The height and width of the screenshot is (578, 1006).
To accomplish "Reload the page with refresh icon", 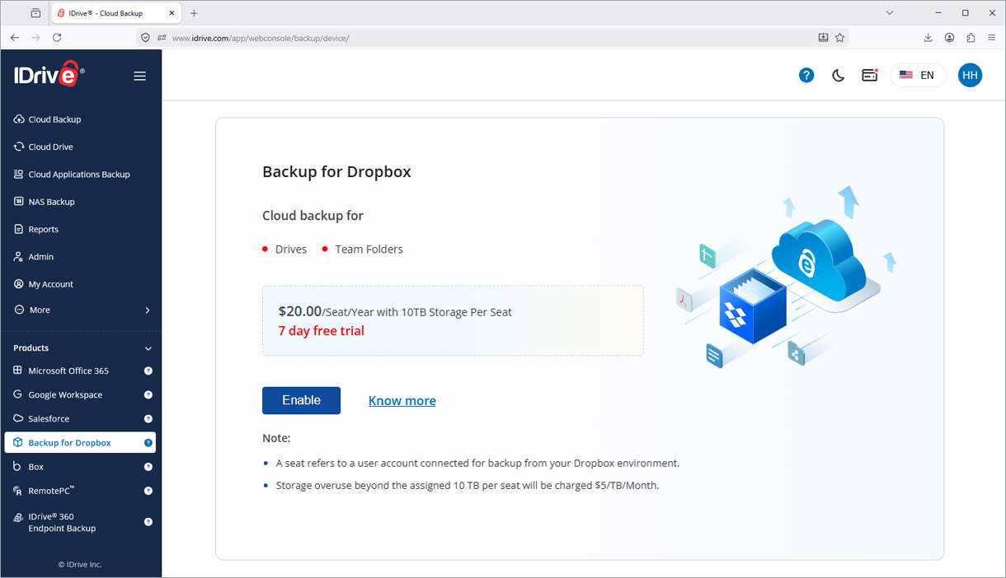I will coord(57,38).
